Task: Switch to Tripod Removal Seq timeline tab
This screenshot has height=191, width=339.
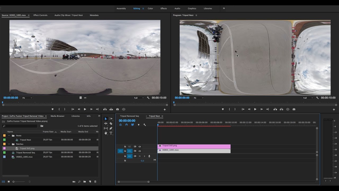Action: 129,116
